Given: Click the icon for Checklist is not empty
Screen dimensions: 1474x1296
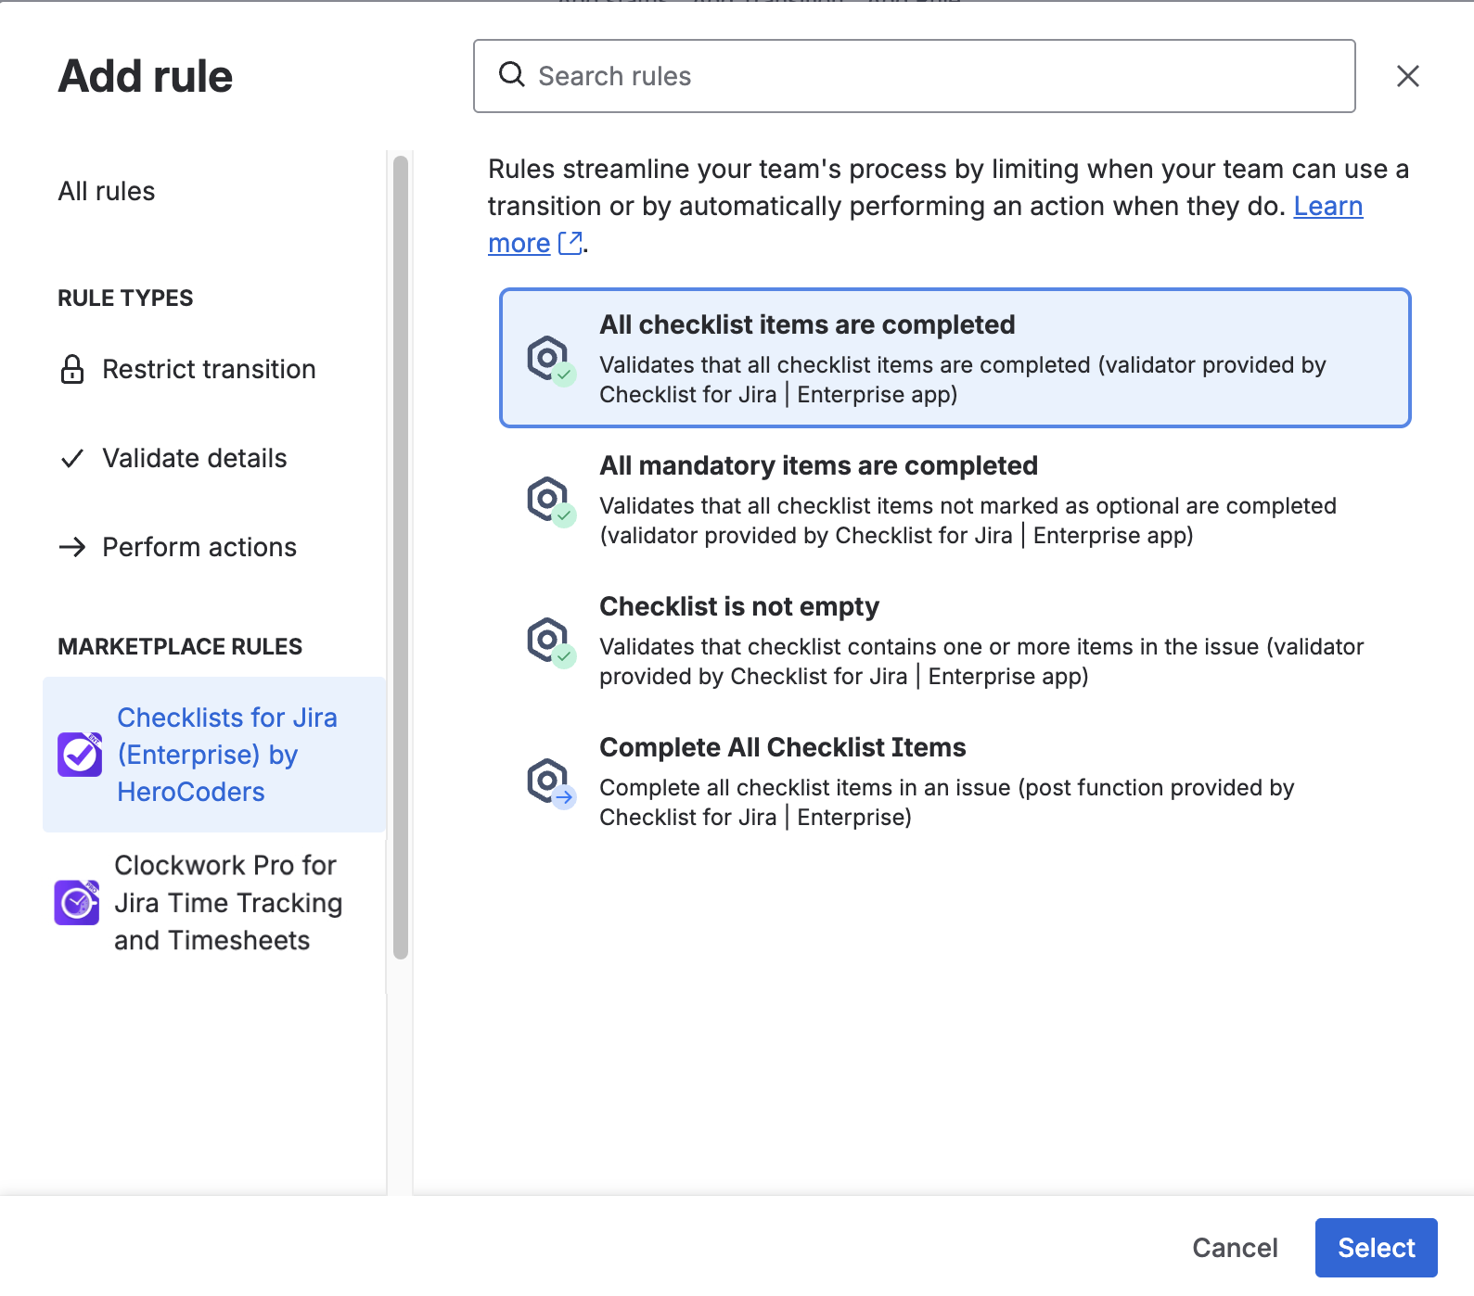Looking at the screenshot, I should point(551,642).
